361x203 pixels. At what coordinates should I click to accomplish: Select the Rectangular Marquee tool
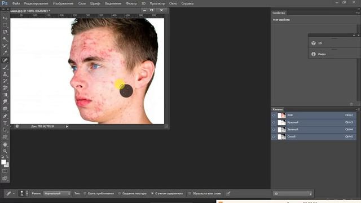click(5, 25)
